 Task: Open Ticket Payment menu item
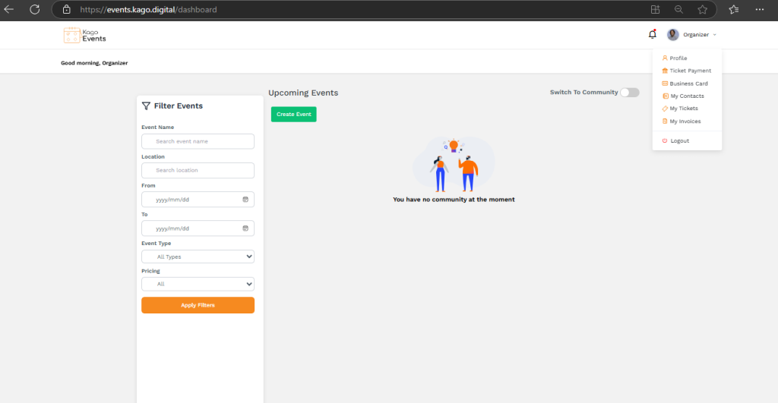[690, 71]
